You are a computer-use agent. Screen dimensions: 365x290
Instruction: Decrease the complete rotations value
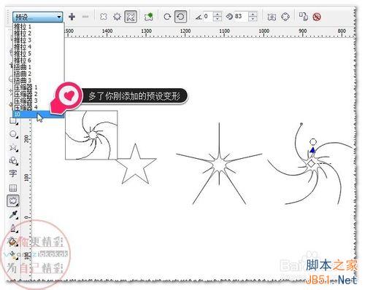[218, 19]
